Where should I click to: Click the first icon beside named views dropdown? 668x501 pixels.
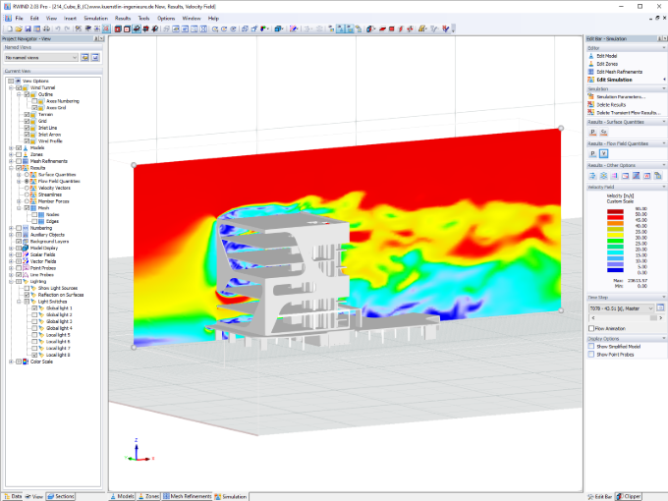coord(84,57)
